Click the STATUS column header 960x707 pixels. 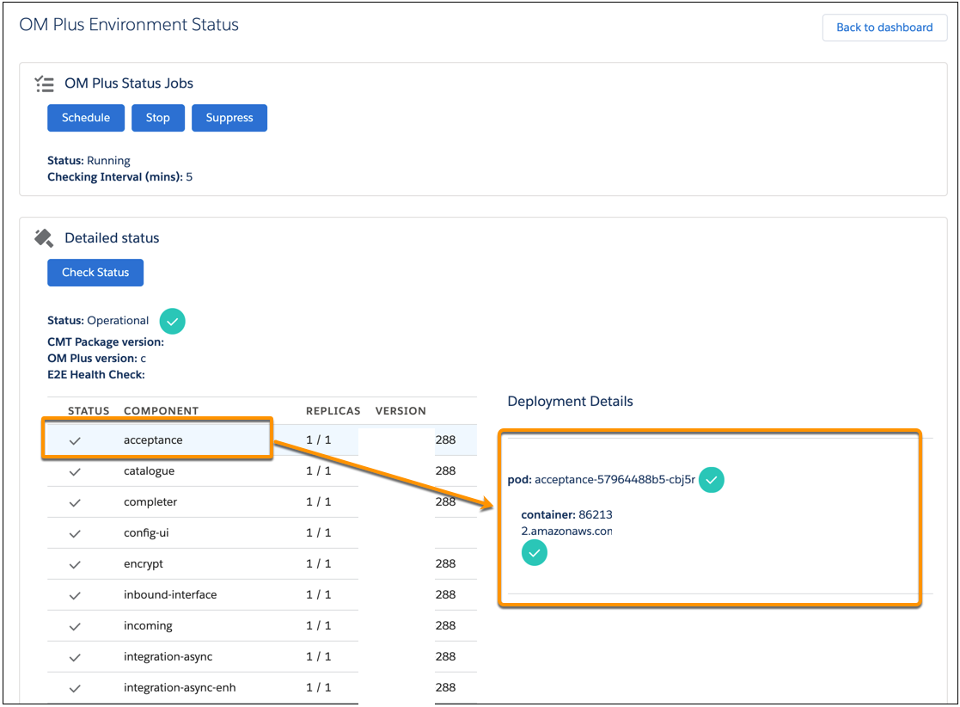89,411
